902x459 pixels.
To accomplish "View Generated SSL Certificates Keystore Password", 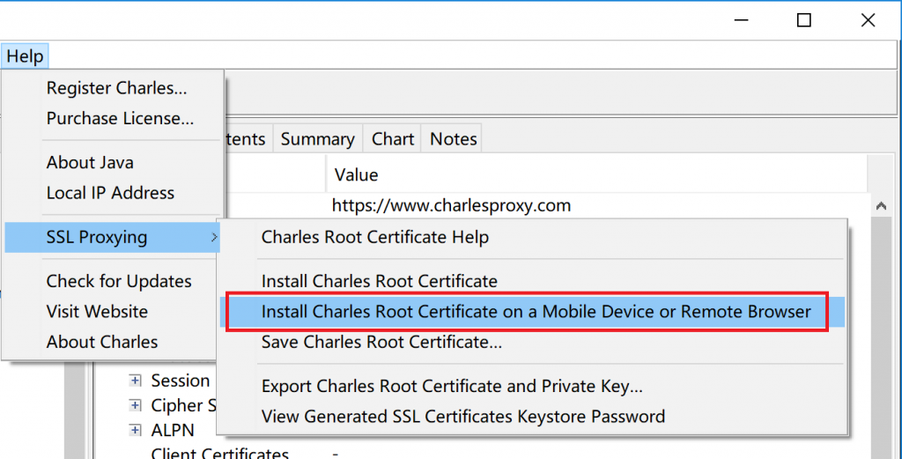I will click(531, 416).
